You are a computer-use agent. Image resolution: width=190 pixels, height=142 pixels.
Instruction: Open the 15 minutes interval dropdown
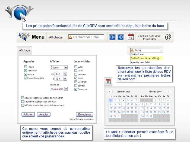coord(59,89)
